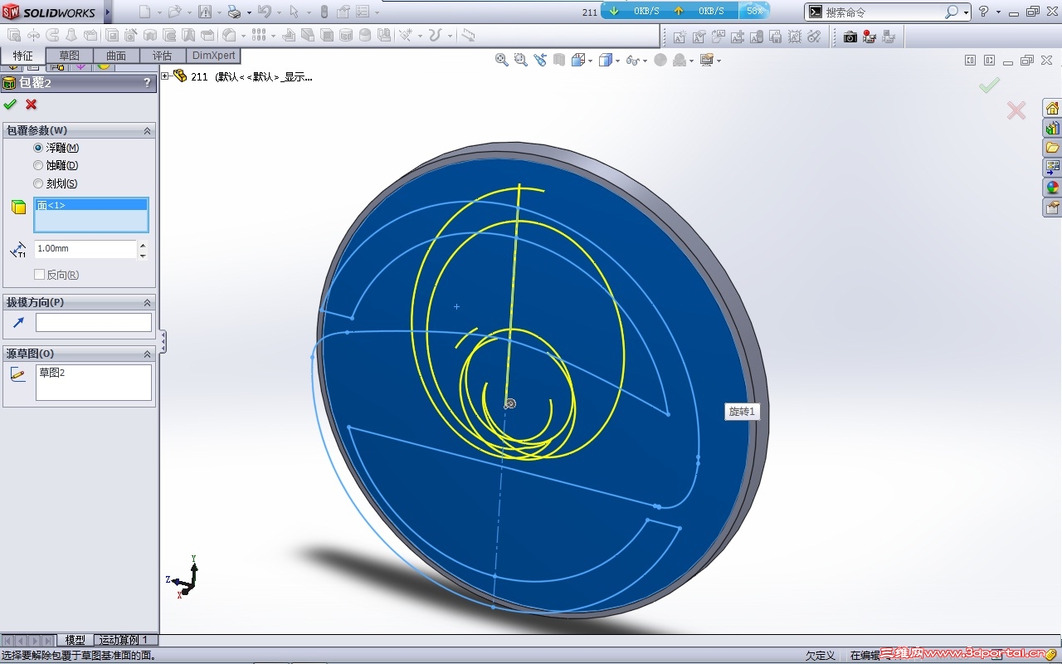Screen dimensions: 1062x664
Task: Click the 1.00mm thickness input field
Action: click(x=85, y=249)
